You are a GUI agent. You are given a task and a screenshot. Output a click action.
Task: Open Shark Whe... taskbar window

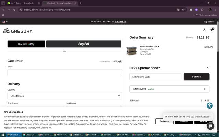tap(123, 135)
